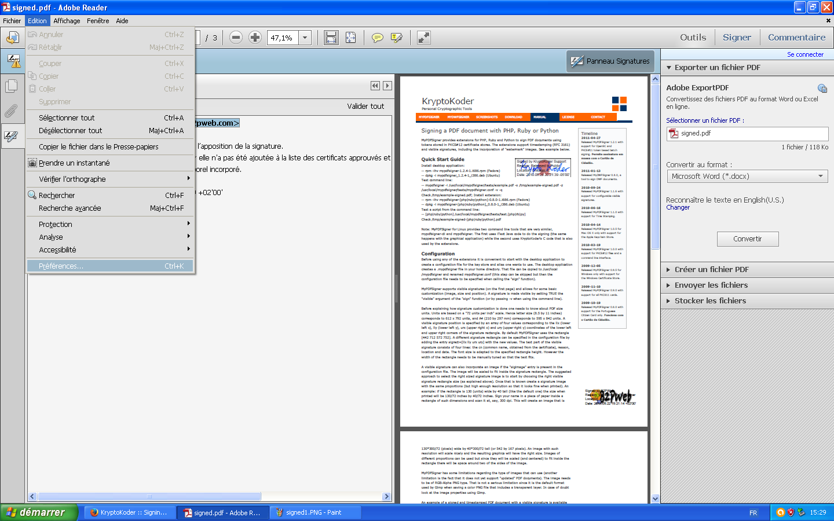
Task: Choose Préférences in the Edition menu
Action: coord(61,266)
